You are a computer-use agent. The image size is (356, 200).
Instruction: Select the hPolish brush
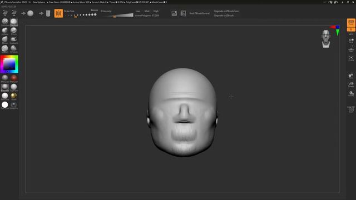[x=13, y=48]
